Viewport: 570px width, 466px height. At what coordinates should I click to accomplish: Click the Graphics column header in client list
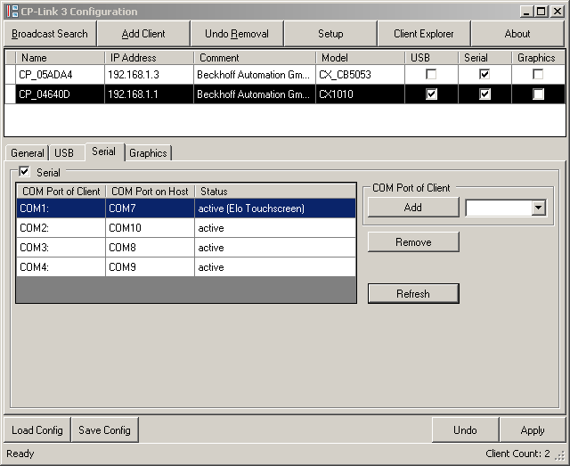tap(538, 58)
